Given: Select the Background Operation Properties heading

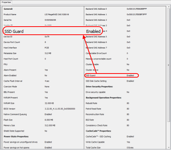Looking at the screenshot, I should pos(104,98).
